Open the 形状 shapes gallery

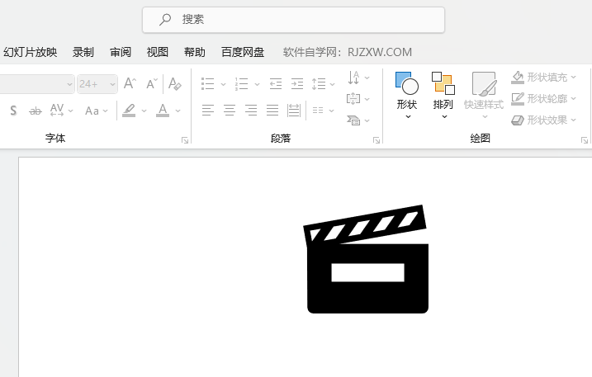point(406,96)
